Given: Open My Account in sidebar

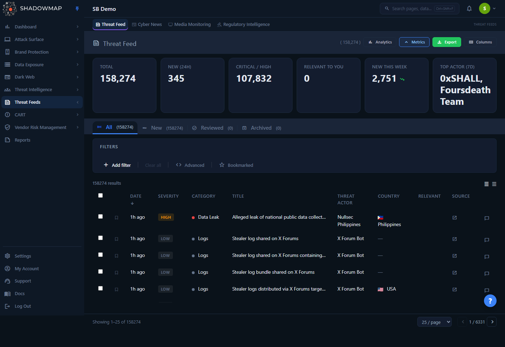Looking at the screenshot, I should click(42, 268).
